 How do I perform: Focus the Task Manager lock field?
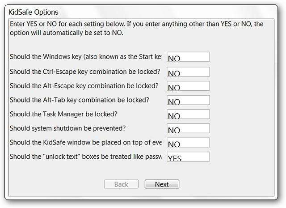[x=188, y=114]
